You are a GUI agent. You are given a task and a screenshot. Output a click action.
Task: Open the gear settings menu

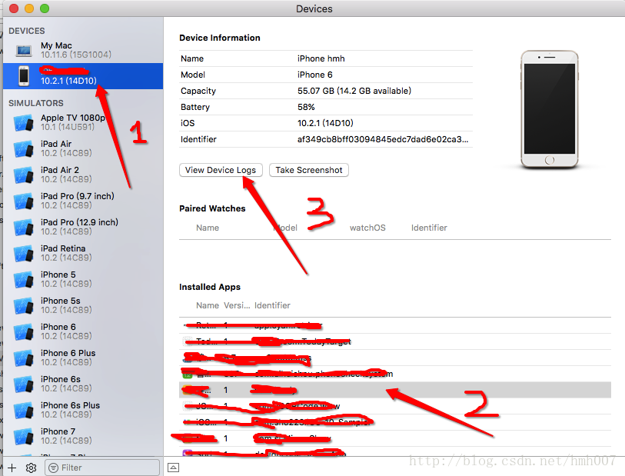coord(31,468)
